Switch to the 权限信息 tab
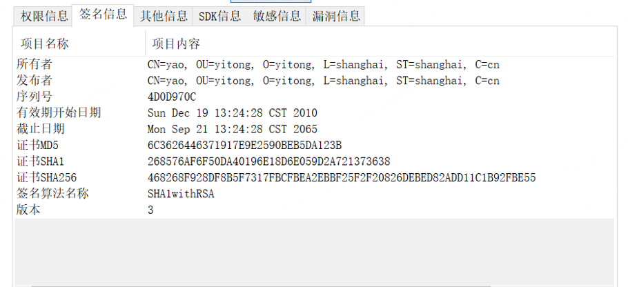The image size is (628, 287). pos(44,17)
